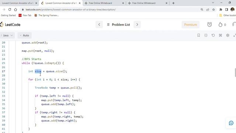Click 'map.put(root, null);' line

38,51
